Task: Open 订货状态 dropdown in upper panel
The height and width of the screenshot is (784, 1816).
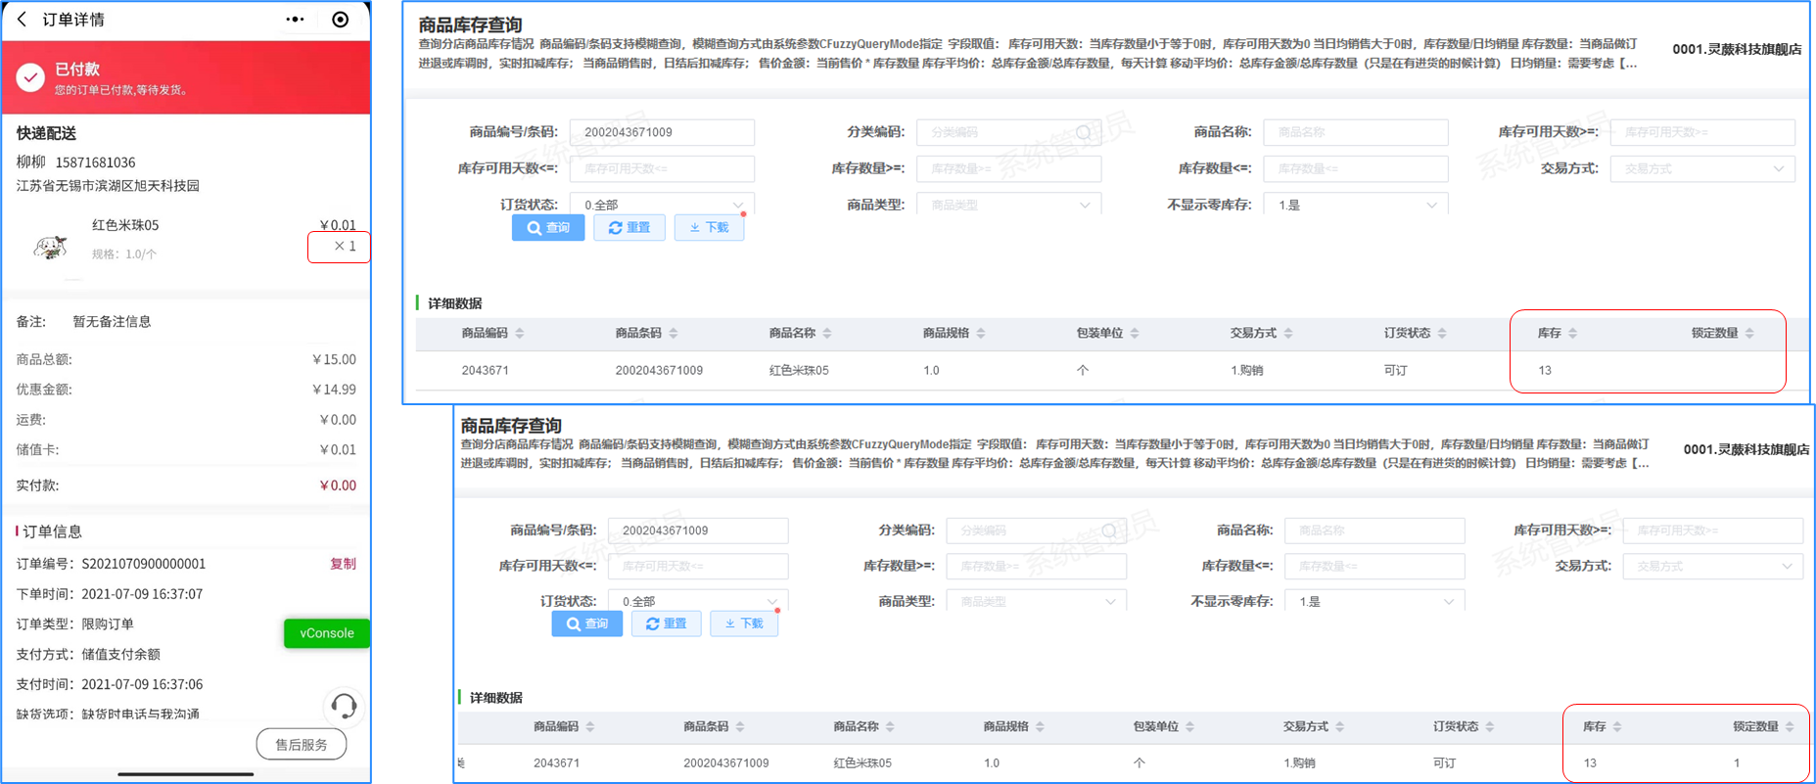Action: coord(662,205)
